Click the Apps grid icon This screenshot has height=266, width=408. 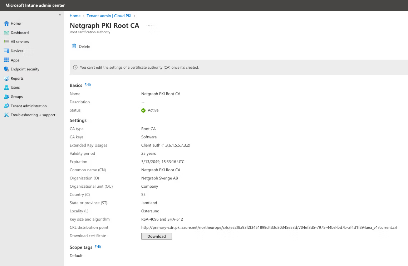point(6,60)
